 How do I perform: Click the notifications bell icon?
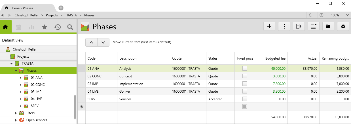coord(310,15)
